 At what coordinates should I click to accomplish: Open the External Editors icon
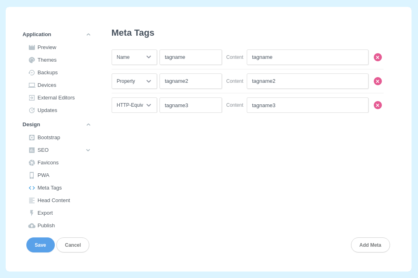click(32, 97)
